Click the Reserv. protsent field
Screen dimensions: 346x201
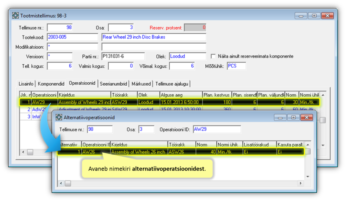click(x=195, y=27)
